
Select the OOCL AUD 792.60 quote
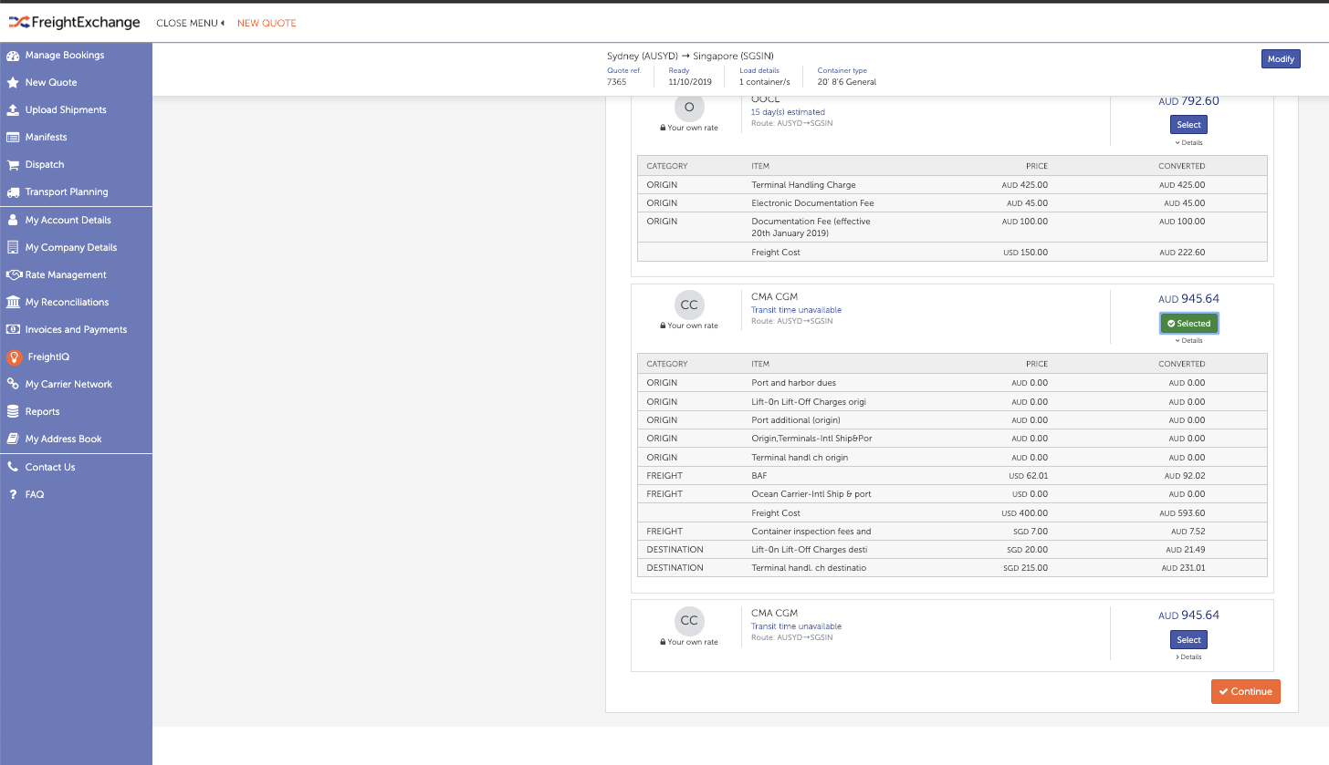(x=1188, y=124)
